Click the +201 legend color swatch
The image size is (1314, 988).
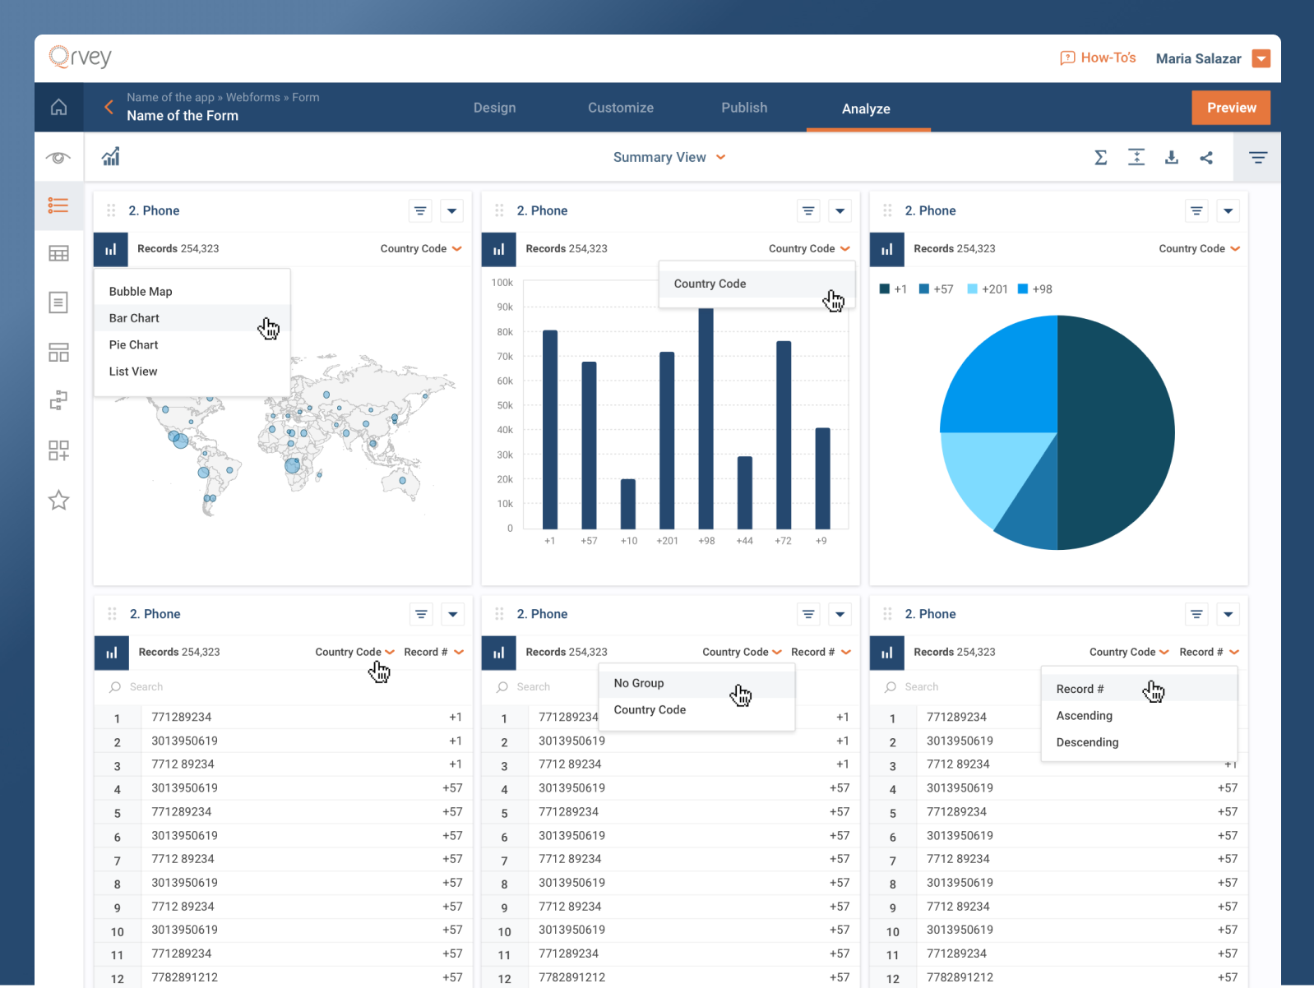coord(973,289)
